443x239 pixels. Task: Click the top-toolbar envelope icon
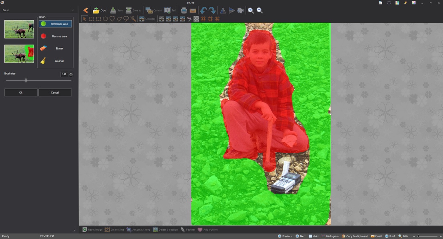[x=193, y=11]
